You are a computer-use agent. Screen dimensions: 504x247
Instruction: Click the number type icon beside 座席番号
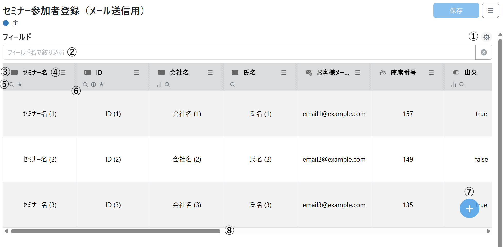coord(382,73)
